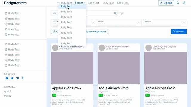Open the About link
Image resolution: width=191 pixels, height=107 pixels.
click(8, 91)
